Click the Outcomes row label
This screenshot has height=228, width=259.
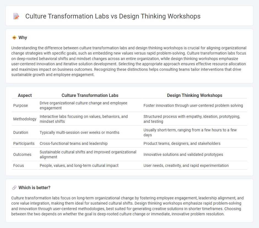point(22,154)
